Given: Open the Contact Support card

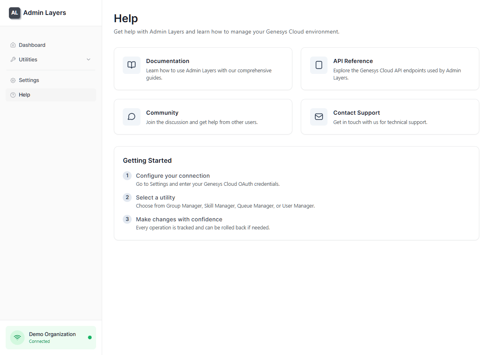Looking at the screenshot, I should [390, 117].
